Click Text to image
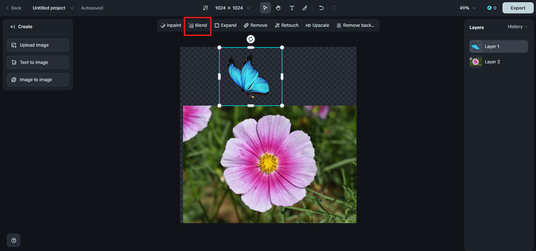 tap(38, 62)
